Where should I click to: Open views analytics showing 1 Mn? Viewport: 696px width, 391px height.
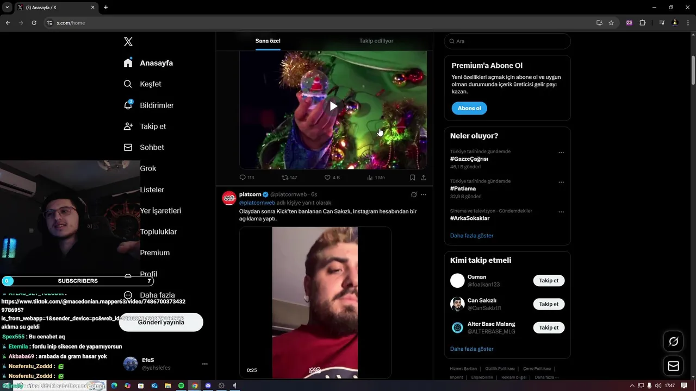376,178
